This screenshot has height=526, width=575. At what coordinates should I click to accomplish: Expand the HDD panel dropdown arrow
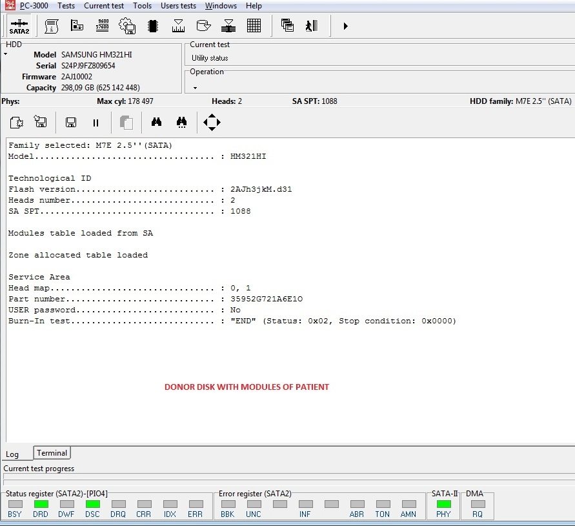[6, 54]
